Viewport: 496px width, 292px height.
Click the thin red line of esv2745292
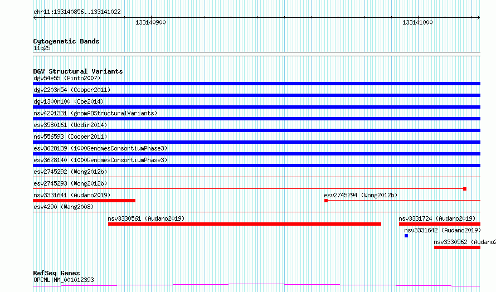pyautogui.click(x=256, y=177)
